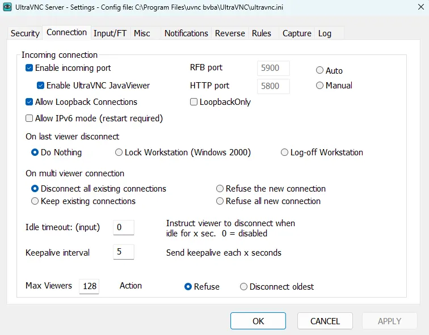Click the CANCEL button
The width and height of the screenshot is (429, 335).
pyautogui.click(x=325, y=321)
